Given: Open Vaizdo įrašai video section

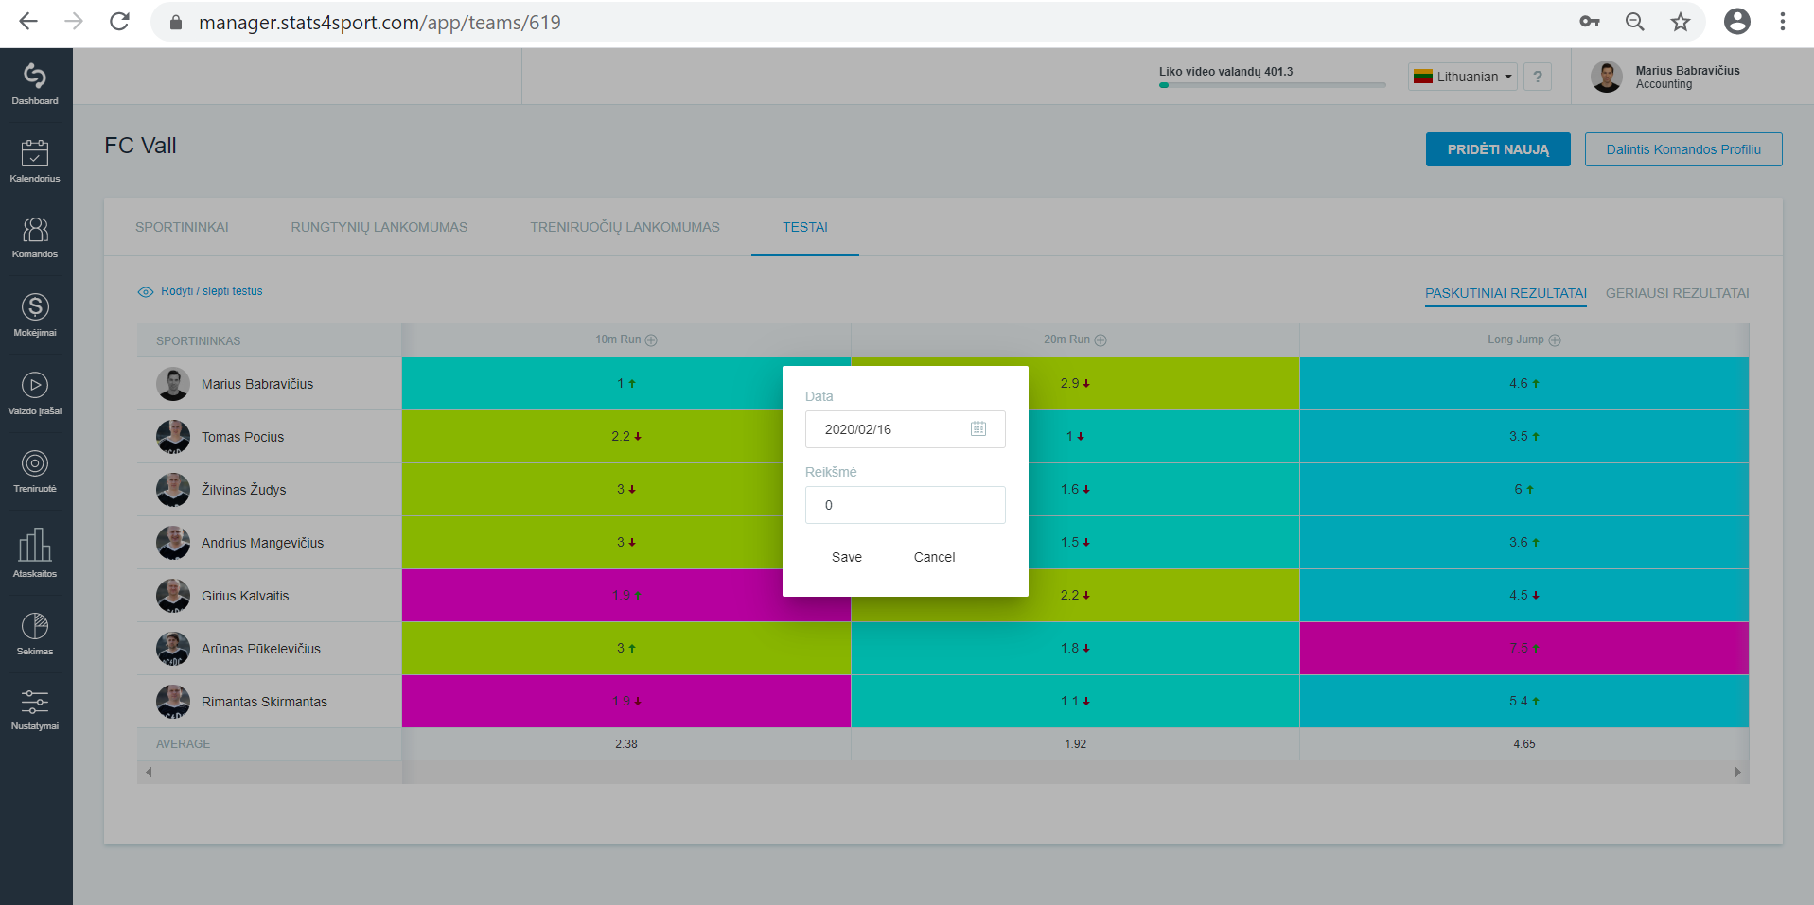Looking at the screenshot, I should (x=35, y=393).
